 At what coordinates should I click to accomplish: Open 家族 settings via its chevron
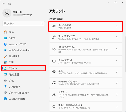click(x=117, y=72)
